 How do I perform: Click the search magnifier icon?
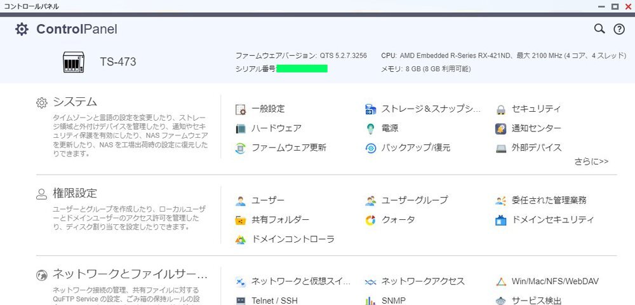point(599,29)
